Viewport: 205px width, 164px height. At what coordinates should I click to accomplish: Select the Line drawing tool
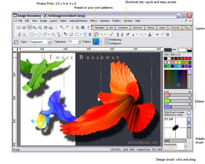coord(102,34)
